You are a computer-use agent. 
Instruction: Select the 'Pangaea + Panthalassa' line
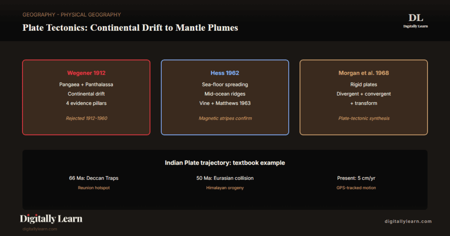86,85
